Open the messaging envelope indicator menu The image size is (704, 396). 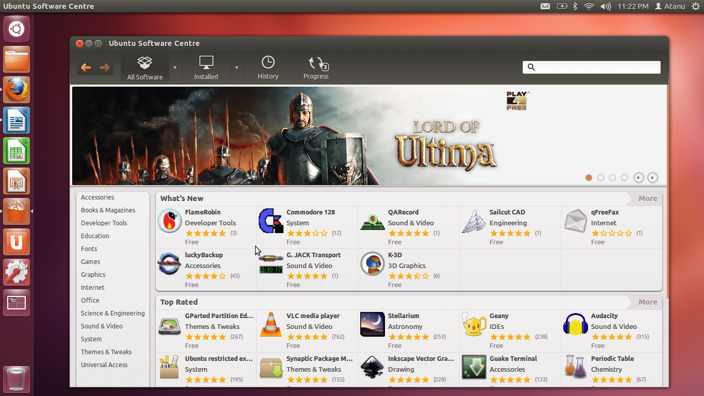point(545,6)
